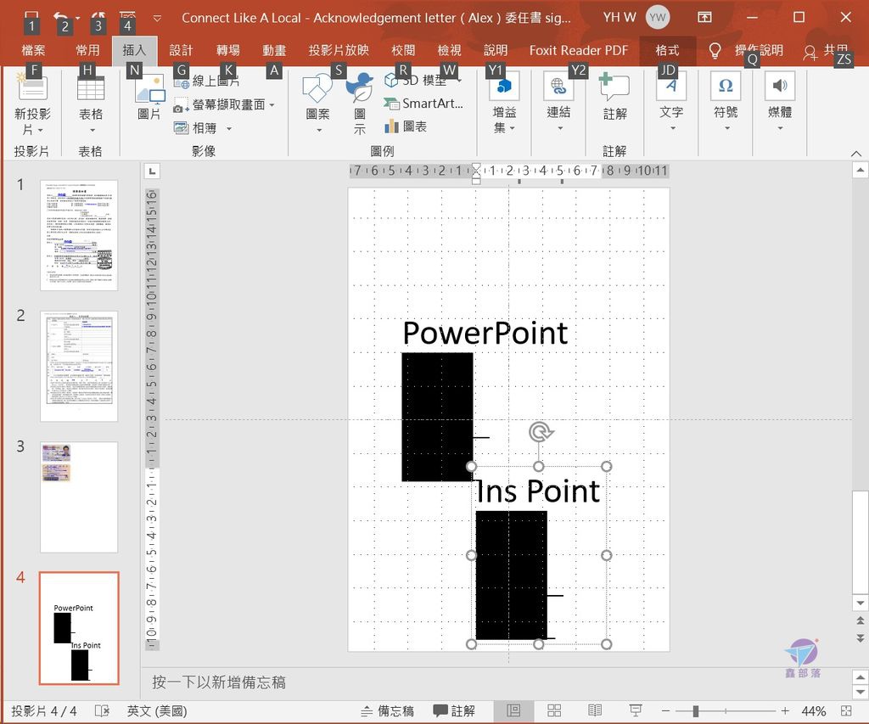Toggle Notes (備忘稿) pane in status bar
Image resolution: width=869 pixels, height=724 pixels.
click(387, 710)
